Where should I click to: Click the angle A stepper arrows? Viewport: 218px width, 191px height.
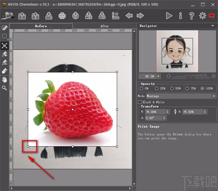click(x=164, y=118)
